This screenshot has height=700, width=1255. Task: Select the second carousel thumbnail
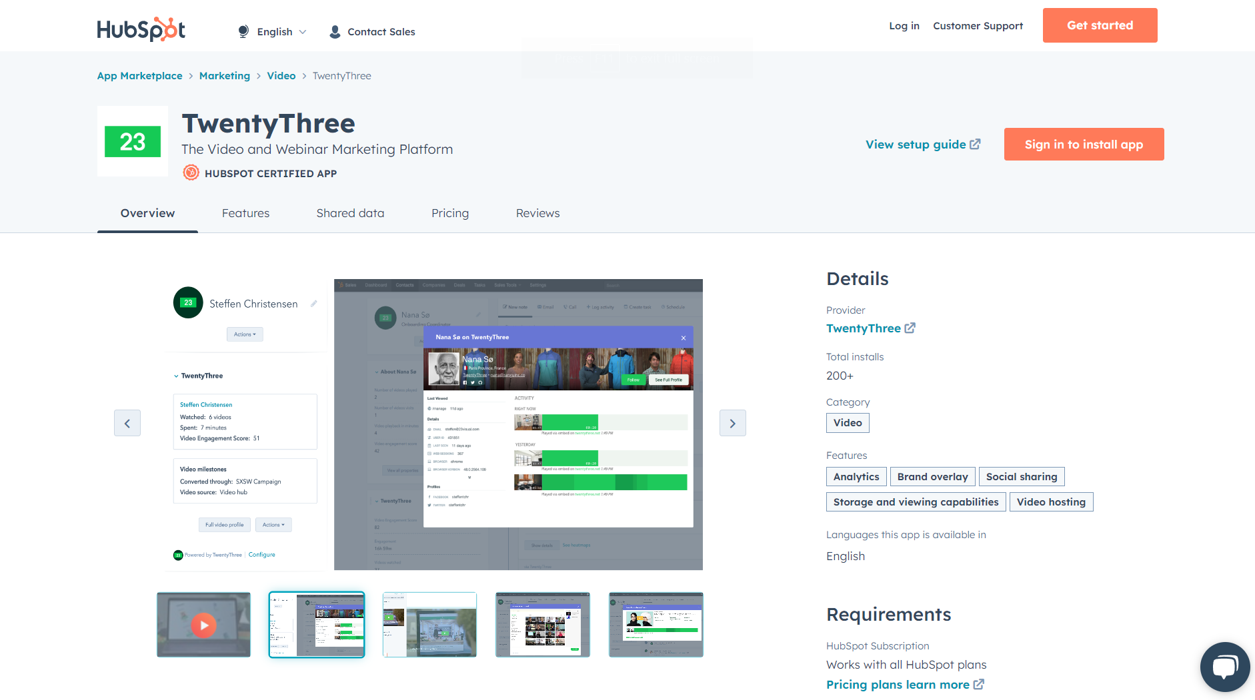pyautogui.click(x=317, y=625)
